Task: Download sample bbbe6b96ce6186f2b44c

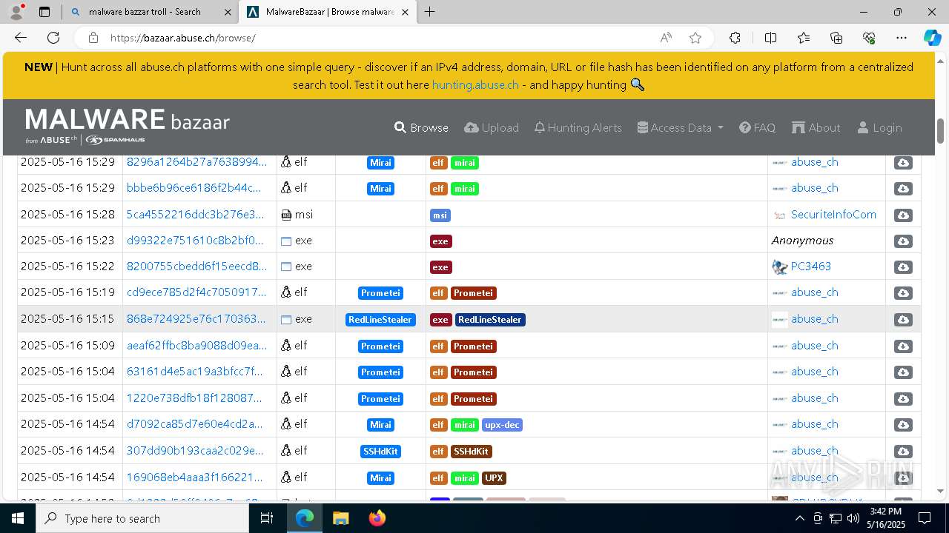Action: [903, 189]
